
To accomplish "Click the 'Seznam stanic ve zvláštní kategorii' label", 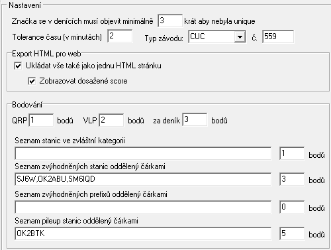I will pos(70,141).
